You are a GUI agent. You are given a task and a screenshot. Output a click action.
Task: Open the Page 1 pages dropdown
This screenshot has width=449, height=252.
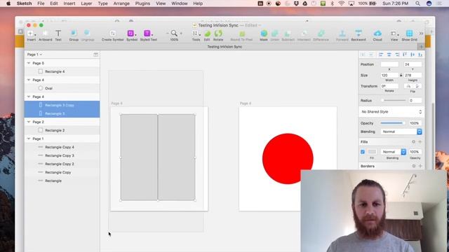tap(34, 55)
